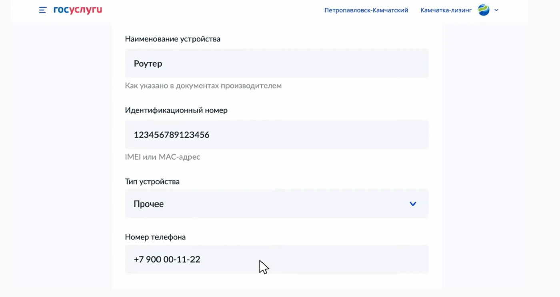Click the label 'Идентификационный номер'
This screenshot has height=297, width=560.
click(x=176, y=110)
